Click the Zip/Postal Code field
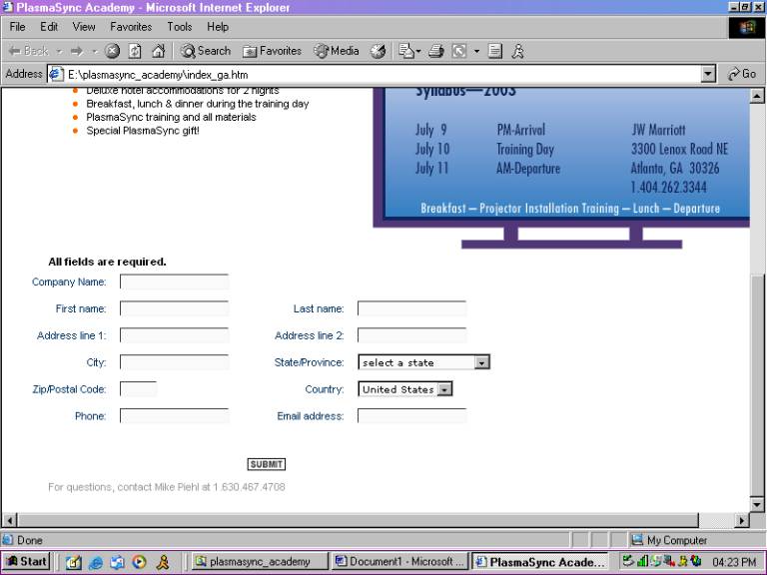The width and height of the screenshot is (767, 575). point(139,389)
